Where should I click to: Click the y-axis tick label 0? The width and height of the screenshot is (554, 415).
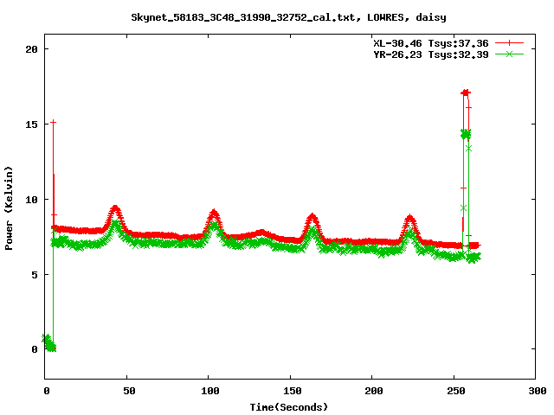point(35,349)
